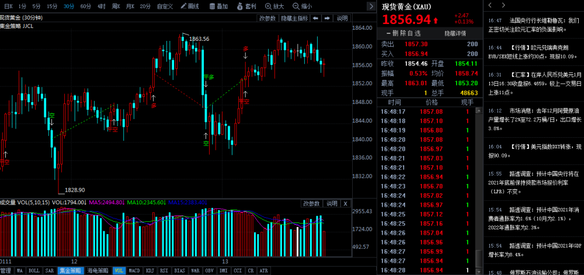This screenshot has height=275, width=584.
Task: Switch sub-chart to RSI
Action: click(165, 270)
